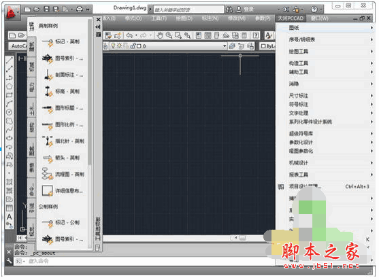Insert 流程图 - 英制 palette tool
The image size is (379, 280).
point(63,174)
